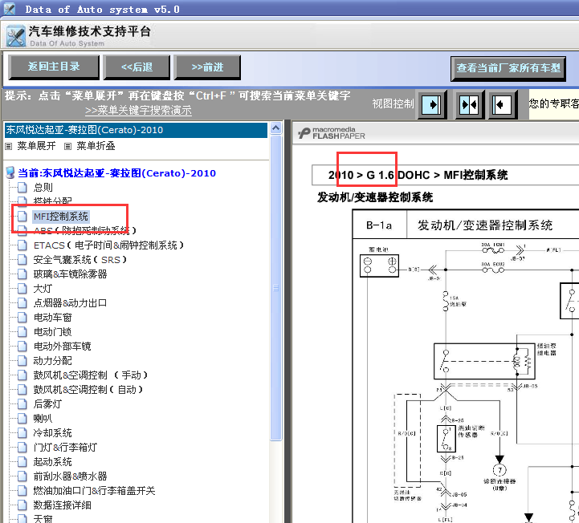The width and height of the screenshot is (579, 523).
Task: Select root node 当前:东风悦达起亚-赛拉图(Cerato)-2010
Action: pos(116,173)
